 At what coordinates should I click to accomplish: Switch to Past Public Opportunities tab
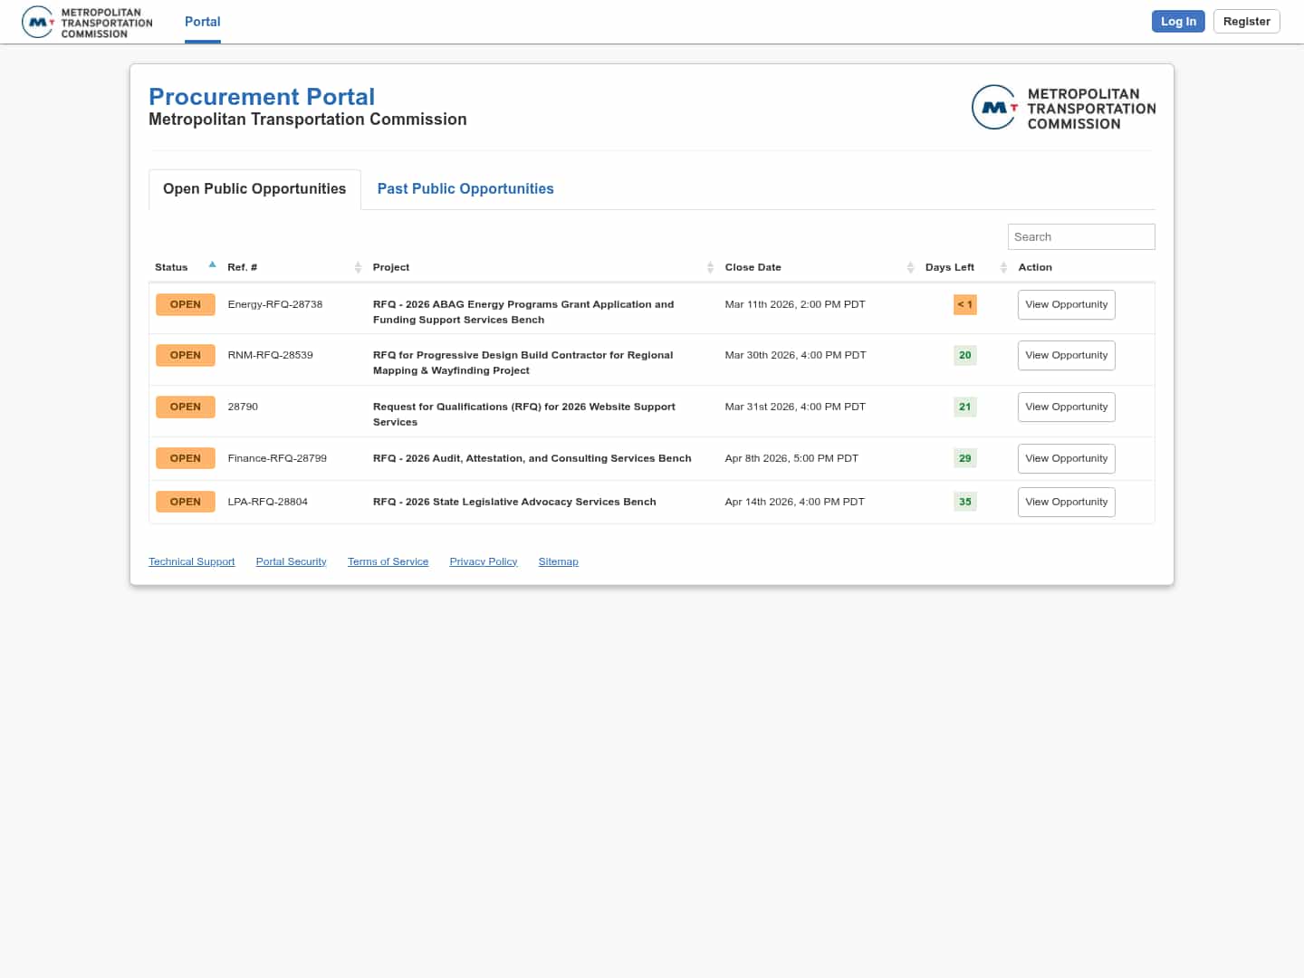(x=465, y=189)
